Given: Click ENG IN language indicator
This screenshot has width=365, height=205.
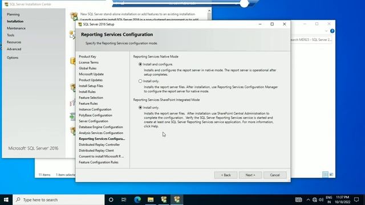Looking at the screenshot, I should point(329,200).
